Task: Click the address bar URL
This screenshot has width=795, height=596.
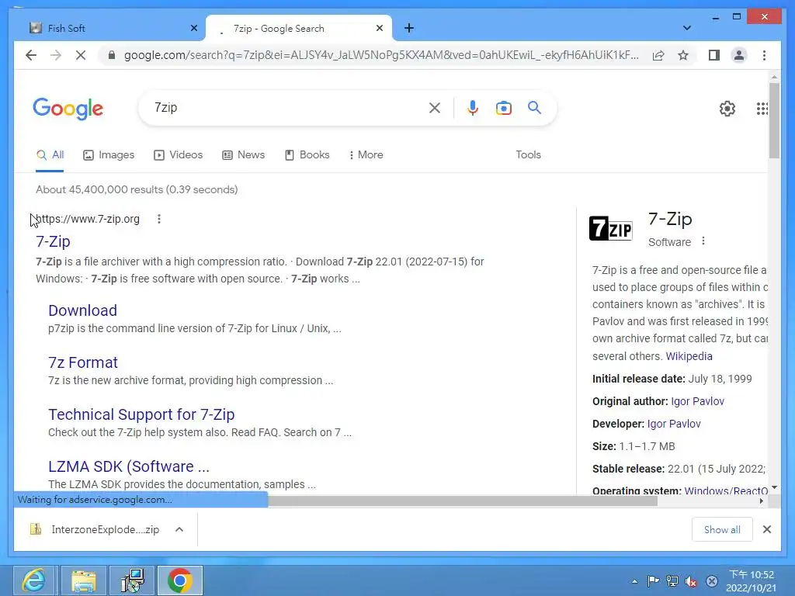Action: [x=381, y=55]
